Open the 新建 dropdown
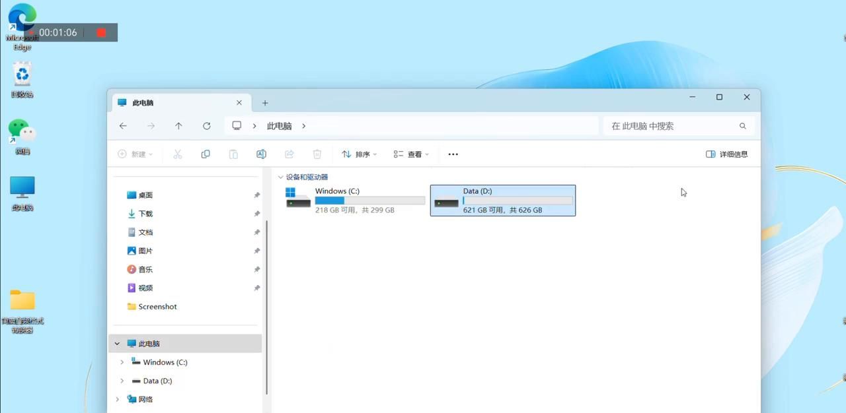Image resolution: width=846 pixels, height=413 pixels. [135, 154]
